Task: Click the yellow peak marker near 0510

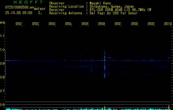Action: (169, 108)
